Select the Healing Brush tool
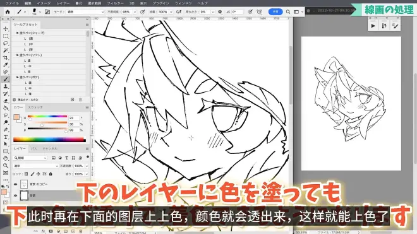417x234 pixels. click(6, 72)
